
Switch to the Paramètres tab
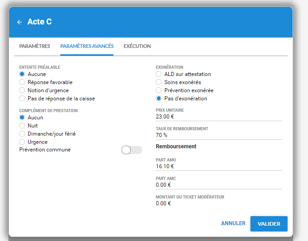click(34, 46)
